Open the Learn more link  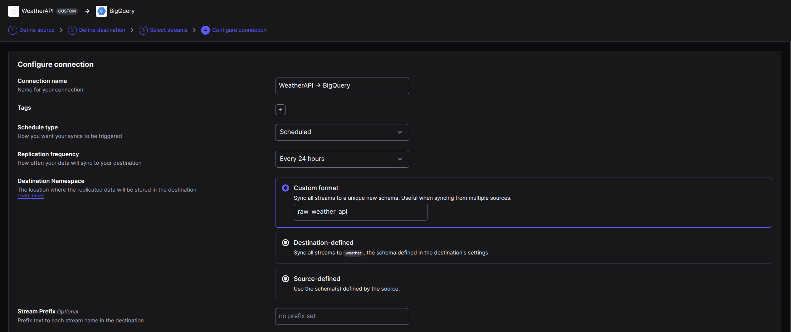pyautogui.click(x=31, y=195)
